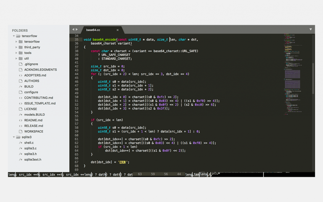Viewport: 323px width, 202px height.
Task: Click the LICENSE file icon
Action: pos(21,109)
